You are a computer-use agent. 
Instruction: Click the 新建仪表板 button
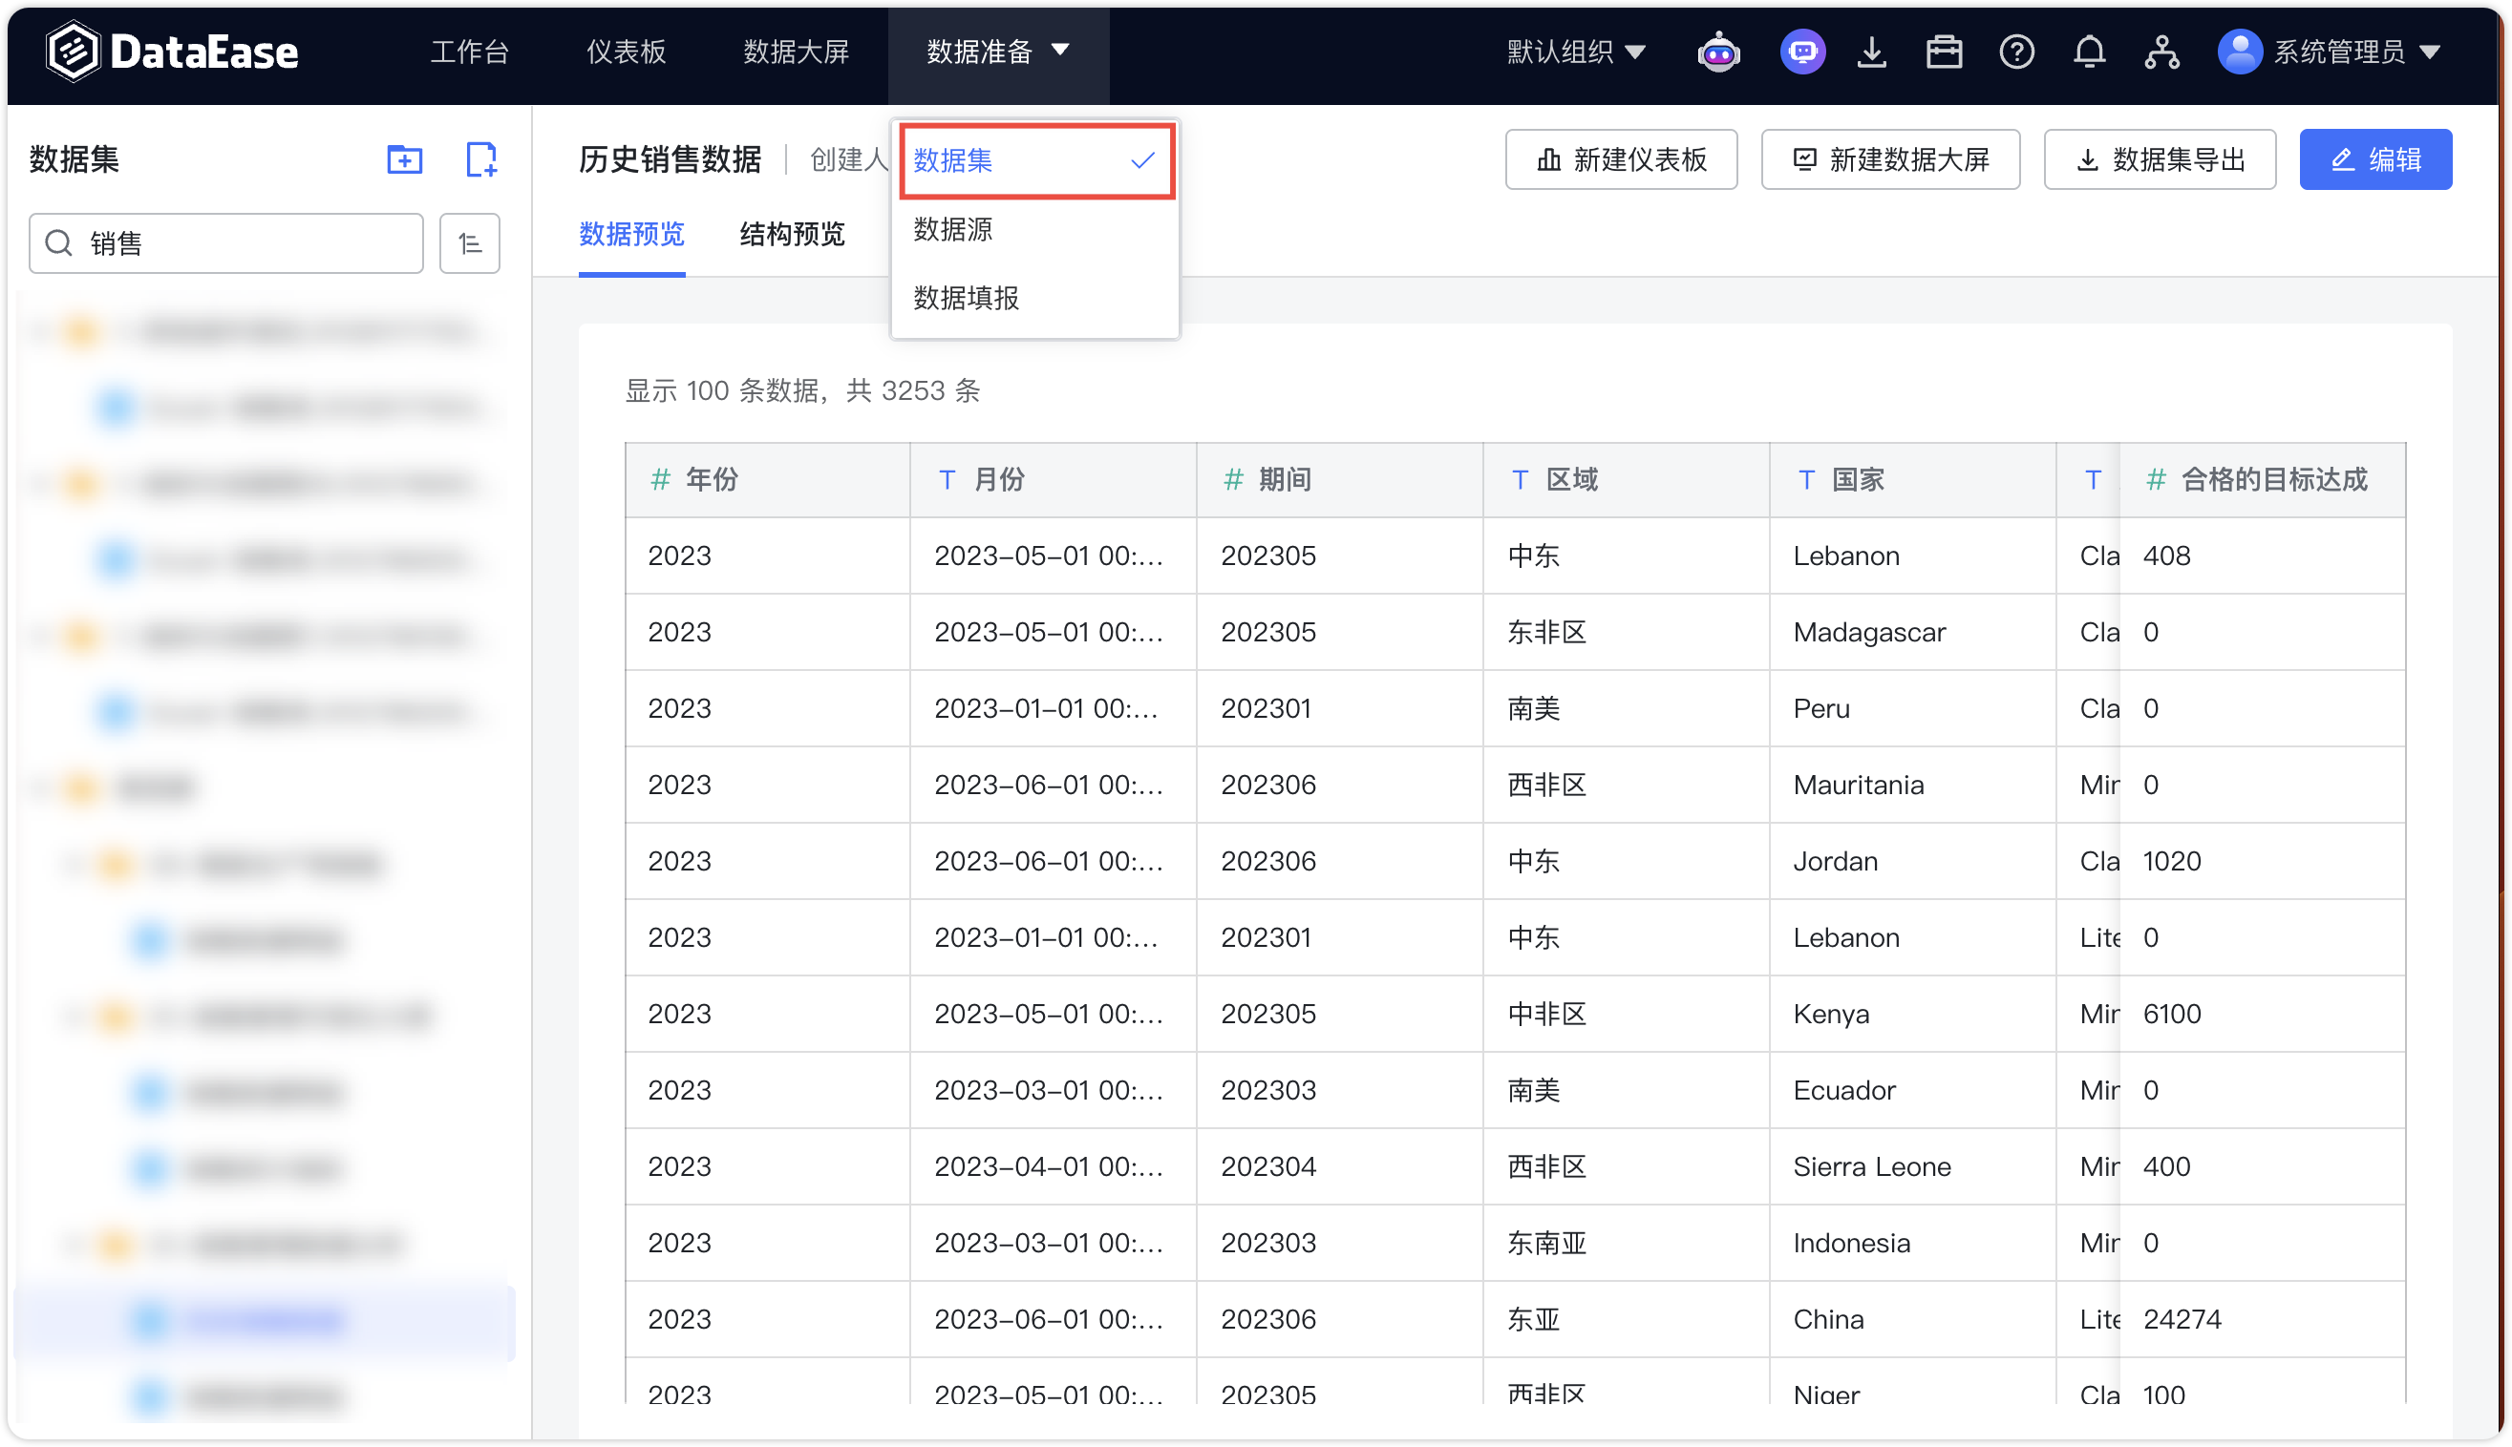(1621, 159)
